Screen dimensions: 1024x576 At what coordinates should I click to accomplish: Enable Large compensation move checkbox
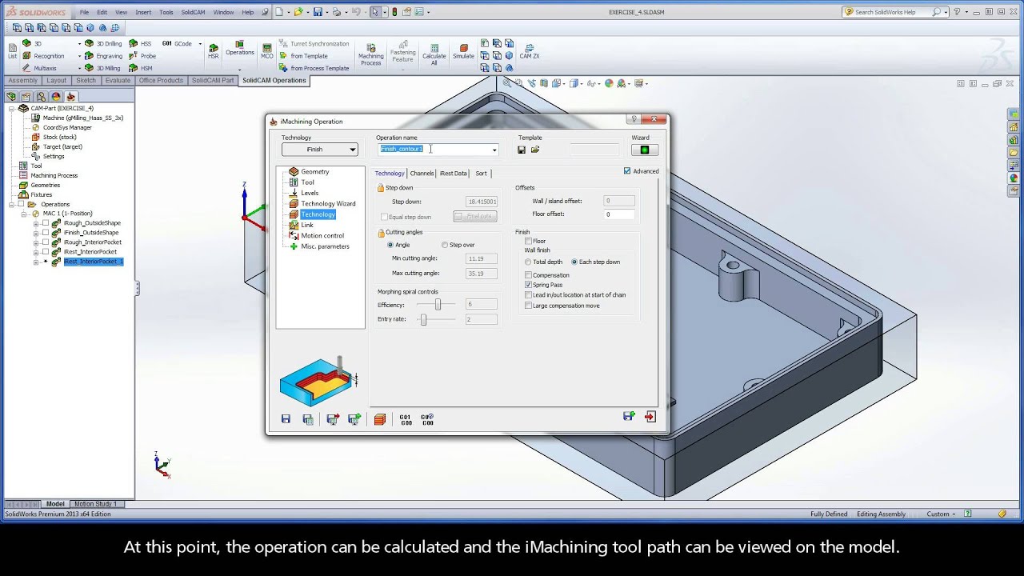point(528,306)
